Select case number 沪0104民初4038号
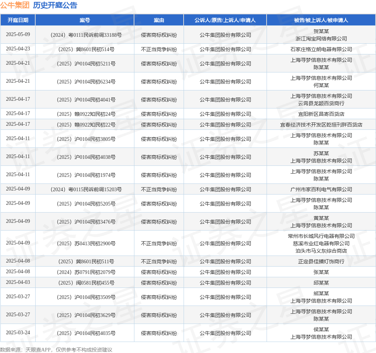 coord(86,157)
